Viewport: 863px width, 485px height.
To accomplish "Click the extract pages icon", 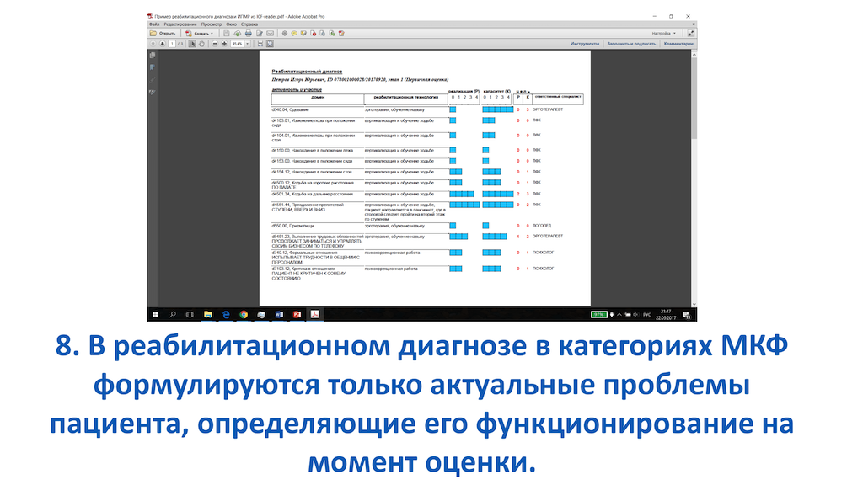I will coord(323,34).
